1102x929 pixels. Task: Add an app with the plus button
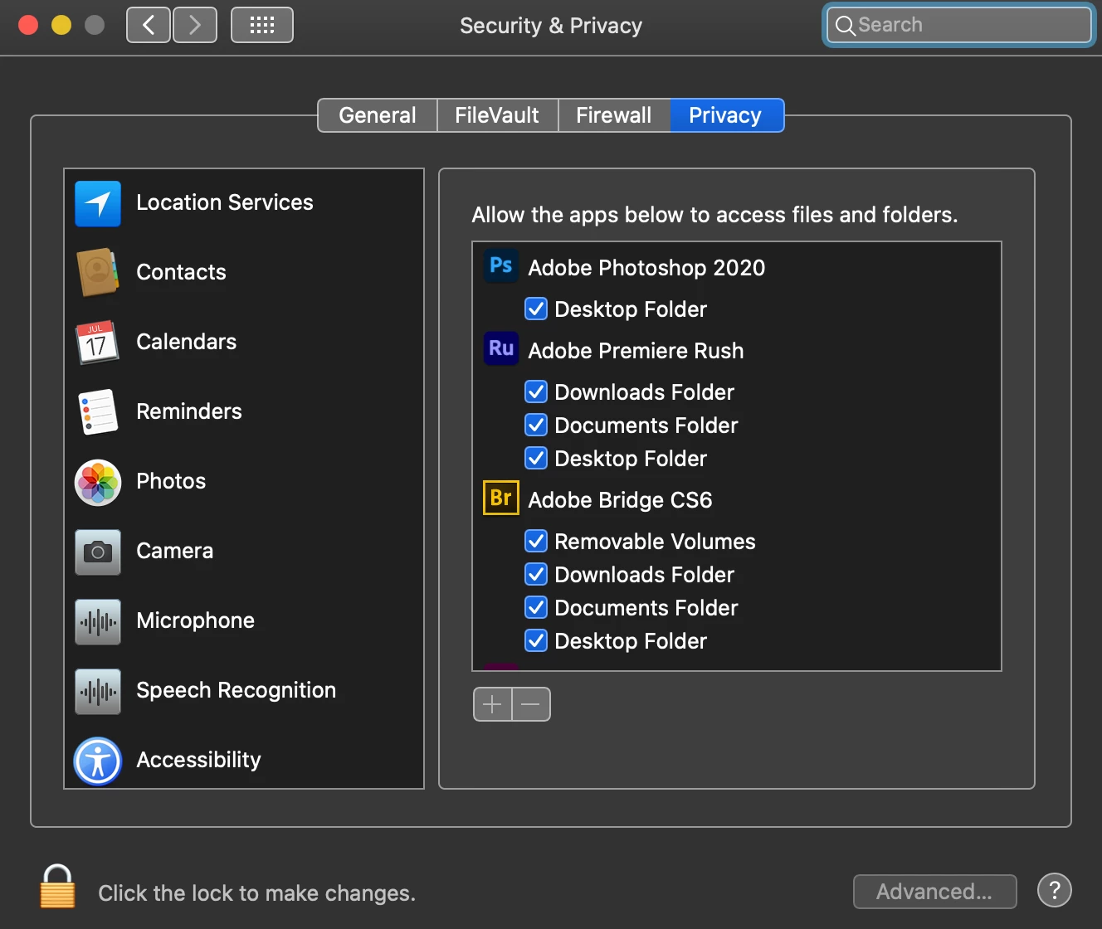[492, 704]
